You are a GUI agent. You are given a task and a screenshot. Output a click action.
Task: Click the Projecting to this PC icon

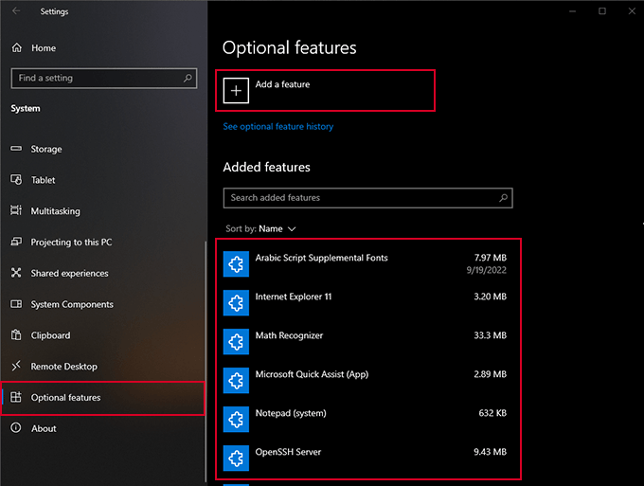tap(16, 242)
